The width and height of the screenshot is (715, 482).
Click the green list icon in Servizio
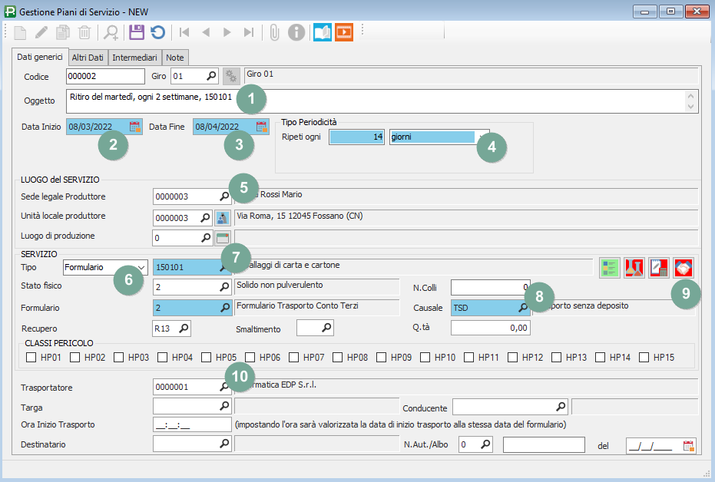pos(609,267)
